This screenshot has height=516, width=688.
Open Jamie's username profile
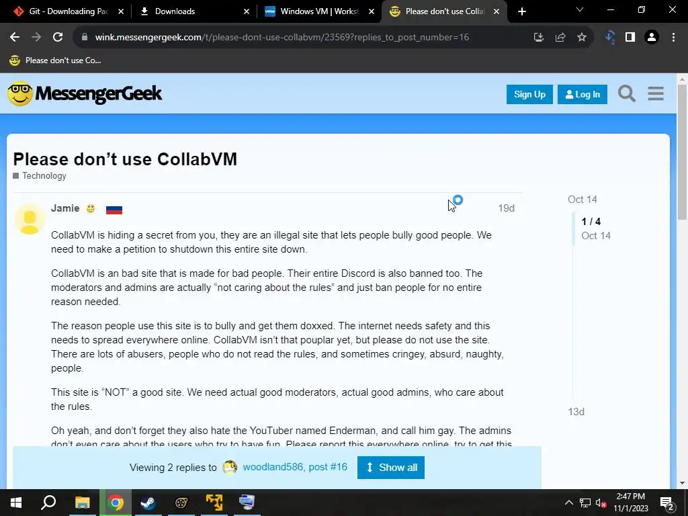tap(65, 208)
